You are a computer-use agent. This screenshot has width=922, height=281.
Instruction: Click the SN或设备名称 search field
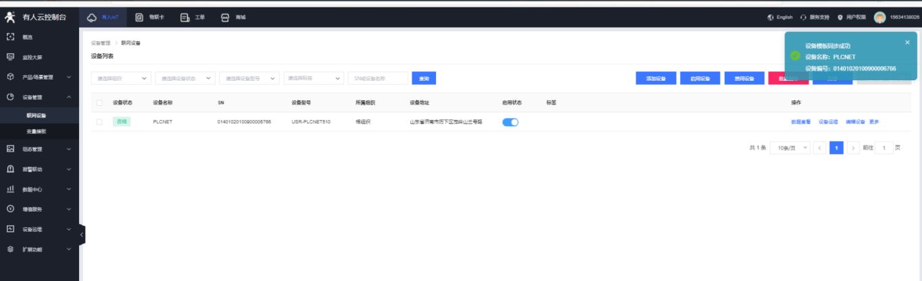tap(378, 78)
